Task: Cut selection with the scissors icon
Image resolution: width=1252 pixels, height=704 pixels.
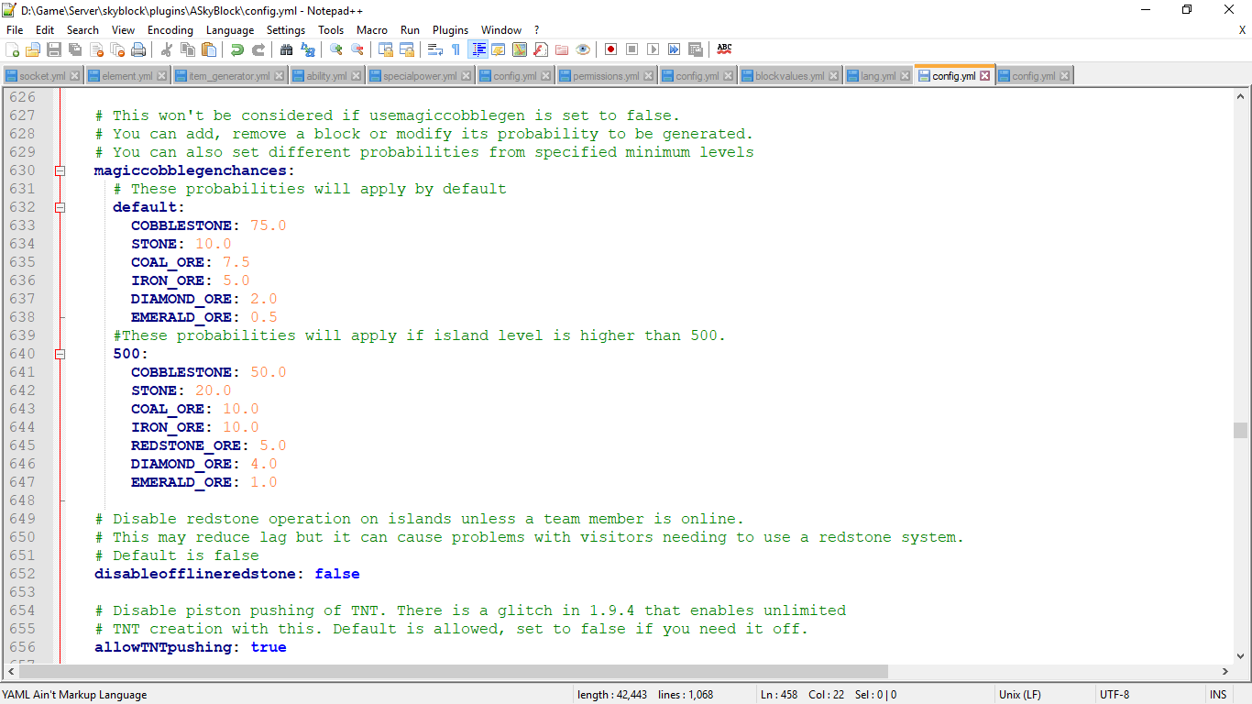Action: coord(167,49)
